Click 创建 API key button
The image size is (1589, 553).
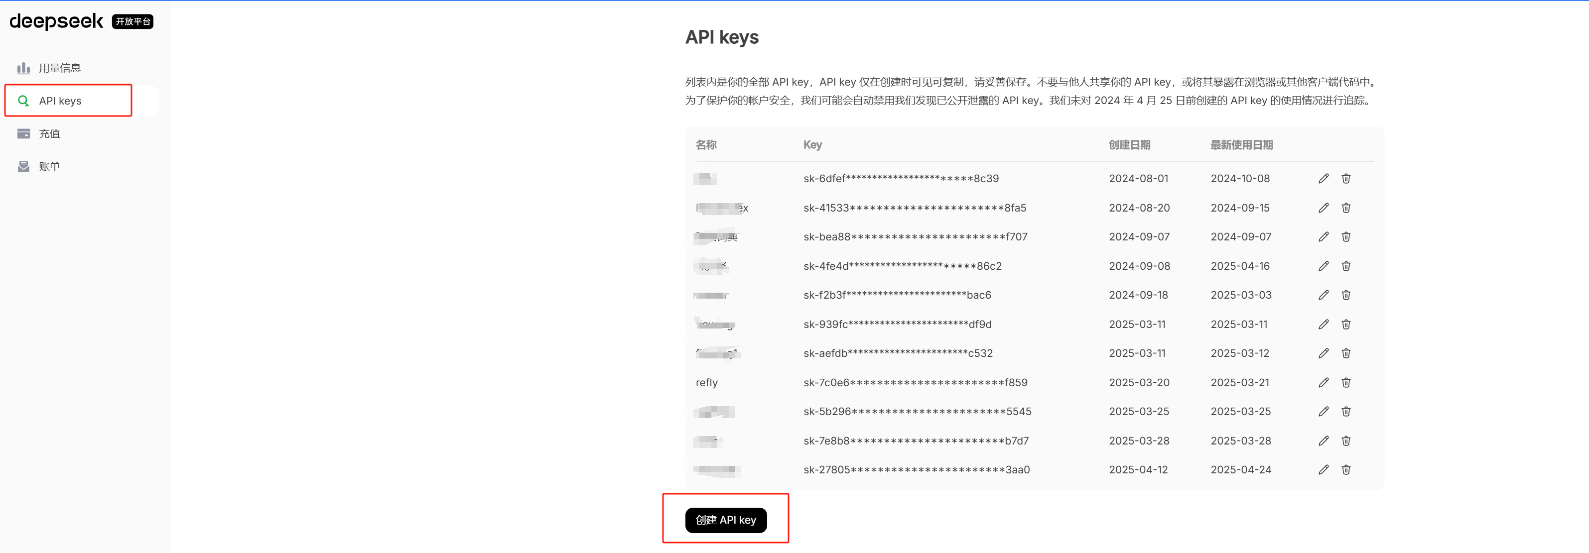(725, 520)
